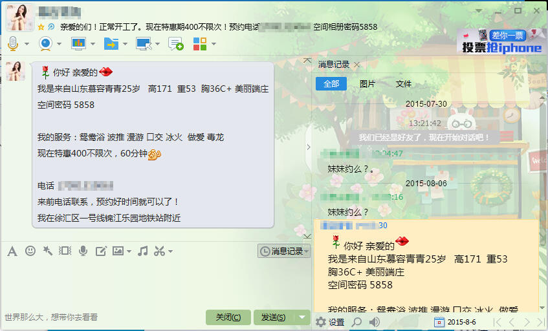This screenshot has height=331, width=548.
Task: Open the file transfer folder icon
Action: point(111,44)
